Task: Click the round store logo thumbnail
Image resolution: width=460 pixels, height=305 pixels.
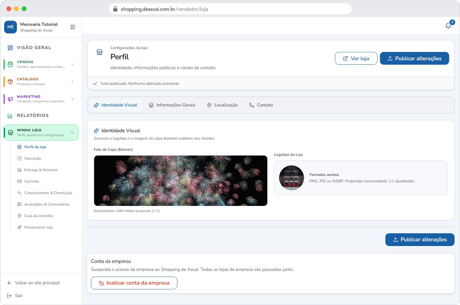Action: click(x=292, y=178)
